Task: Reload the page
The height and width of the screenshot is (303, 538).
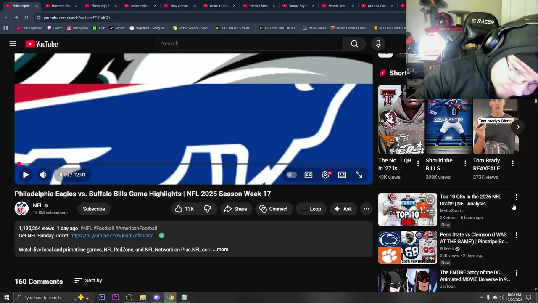Action: [x=26, y=18]
